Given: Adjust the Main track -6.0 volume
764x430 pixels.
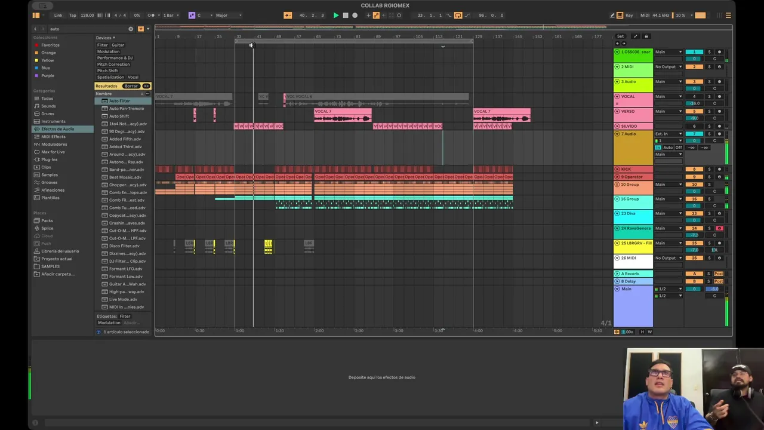Looking at the screenshot, I should (714, 289).
